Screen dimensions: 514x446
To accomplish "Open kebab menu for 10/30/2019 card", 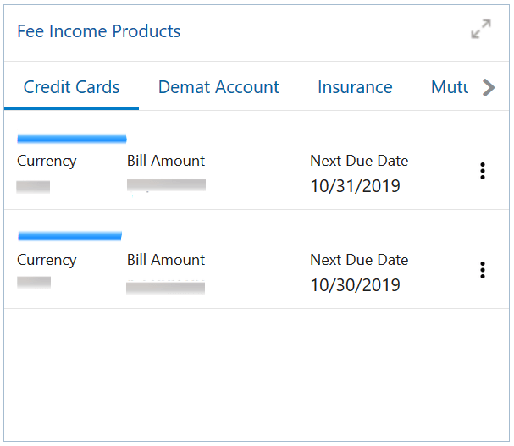I will (483, 270).
